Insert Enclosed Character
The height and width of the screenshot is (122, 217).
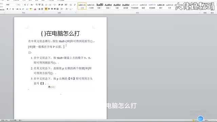42,9
